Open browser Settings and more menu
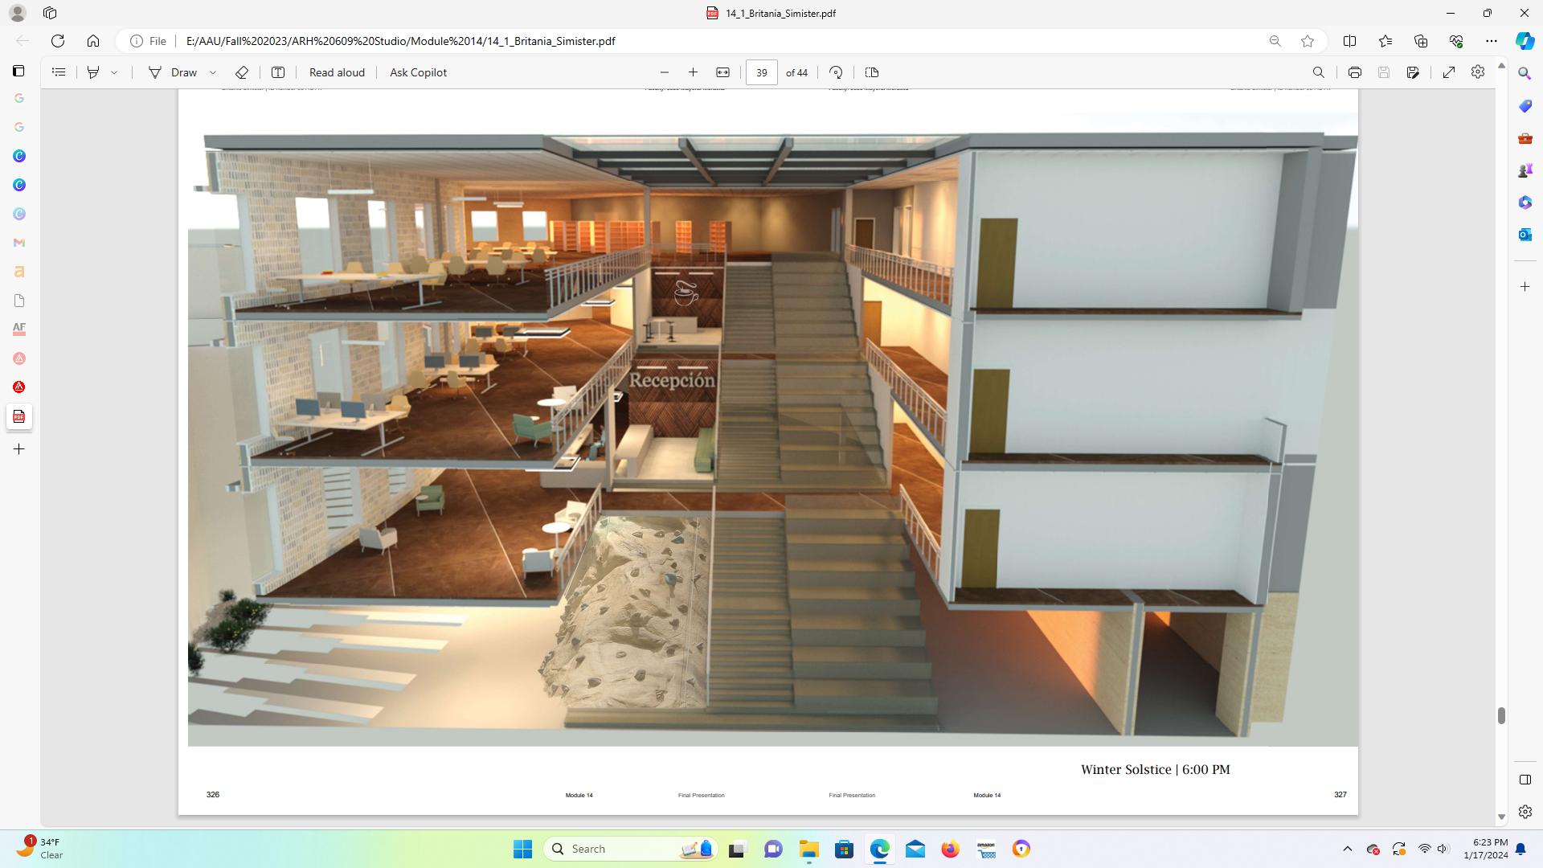 point(1491,41)
